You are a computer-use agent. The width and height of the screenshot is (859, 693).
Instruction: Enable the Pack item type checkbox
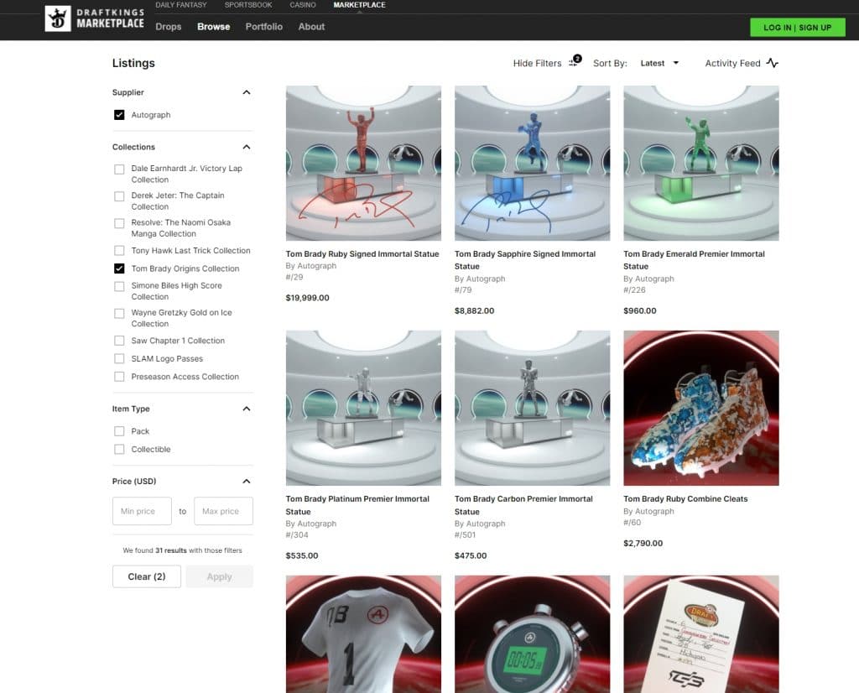(119, 431)
